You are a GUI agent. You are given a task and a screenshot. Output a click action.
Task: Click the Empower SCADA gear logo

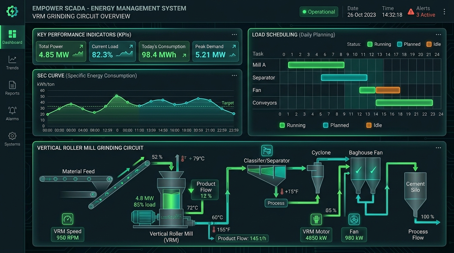[12, 12]
